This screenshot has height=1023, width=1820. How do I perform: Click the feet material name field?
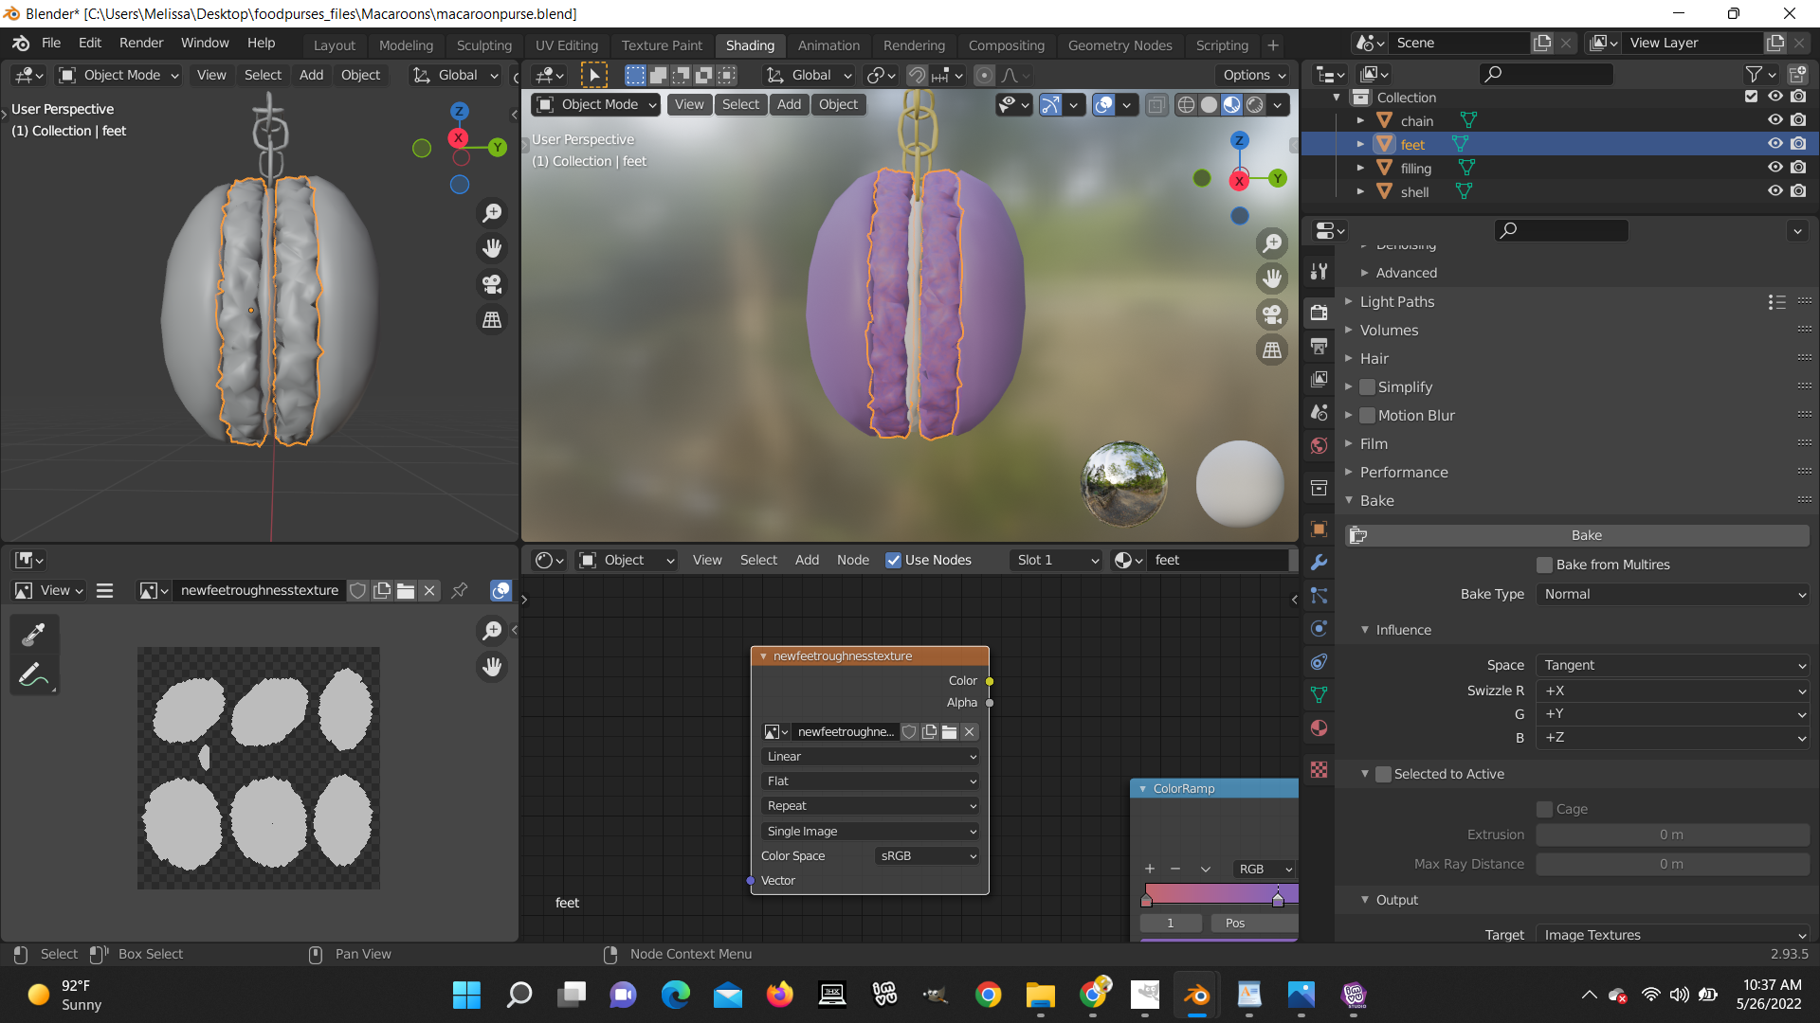point(1218,560)
